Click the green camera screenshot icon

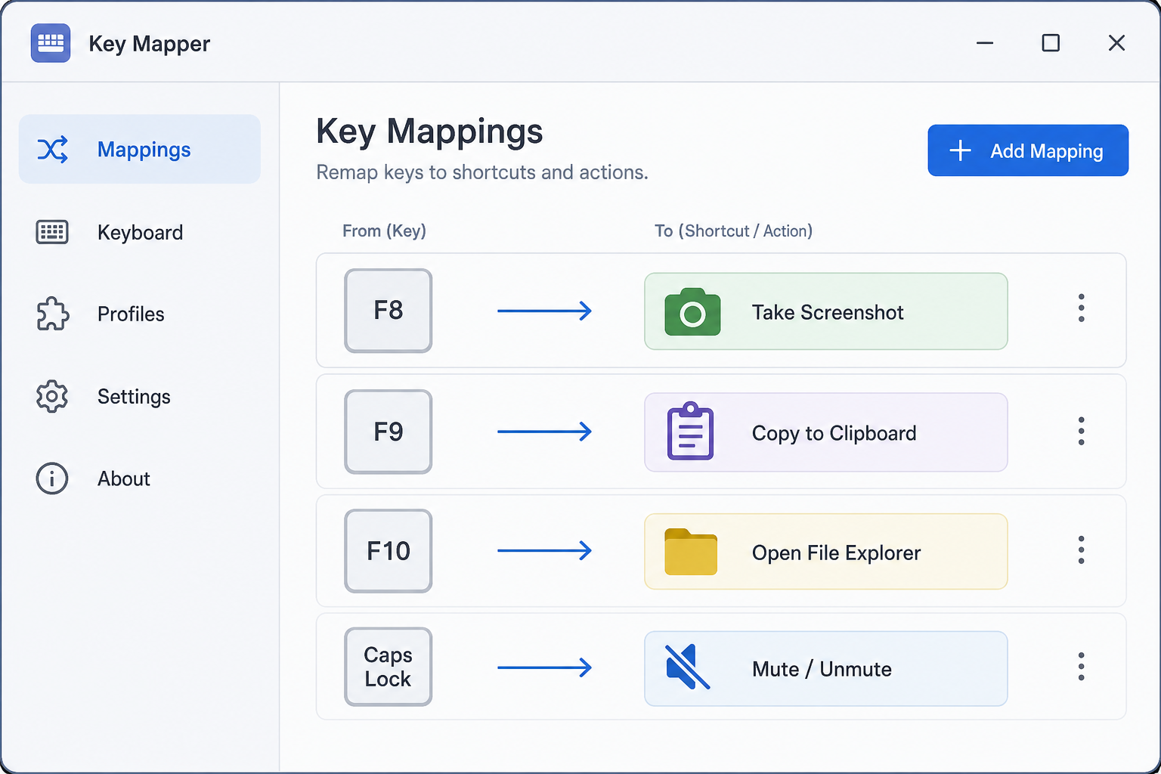692,311
